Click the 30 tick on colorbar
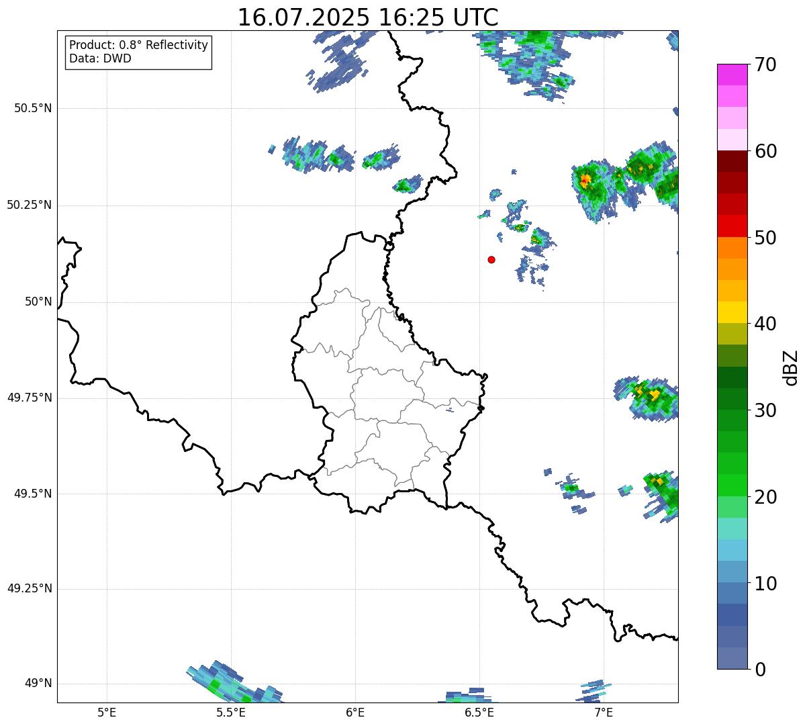Viewport: 807px width, 726px height. coord(765,410)
